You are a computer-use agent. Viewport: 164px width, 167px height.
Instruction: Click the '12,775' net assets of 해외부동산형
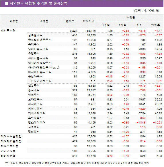pos(91,146)
